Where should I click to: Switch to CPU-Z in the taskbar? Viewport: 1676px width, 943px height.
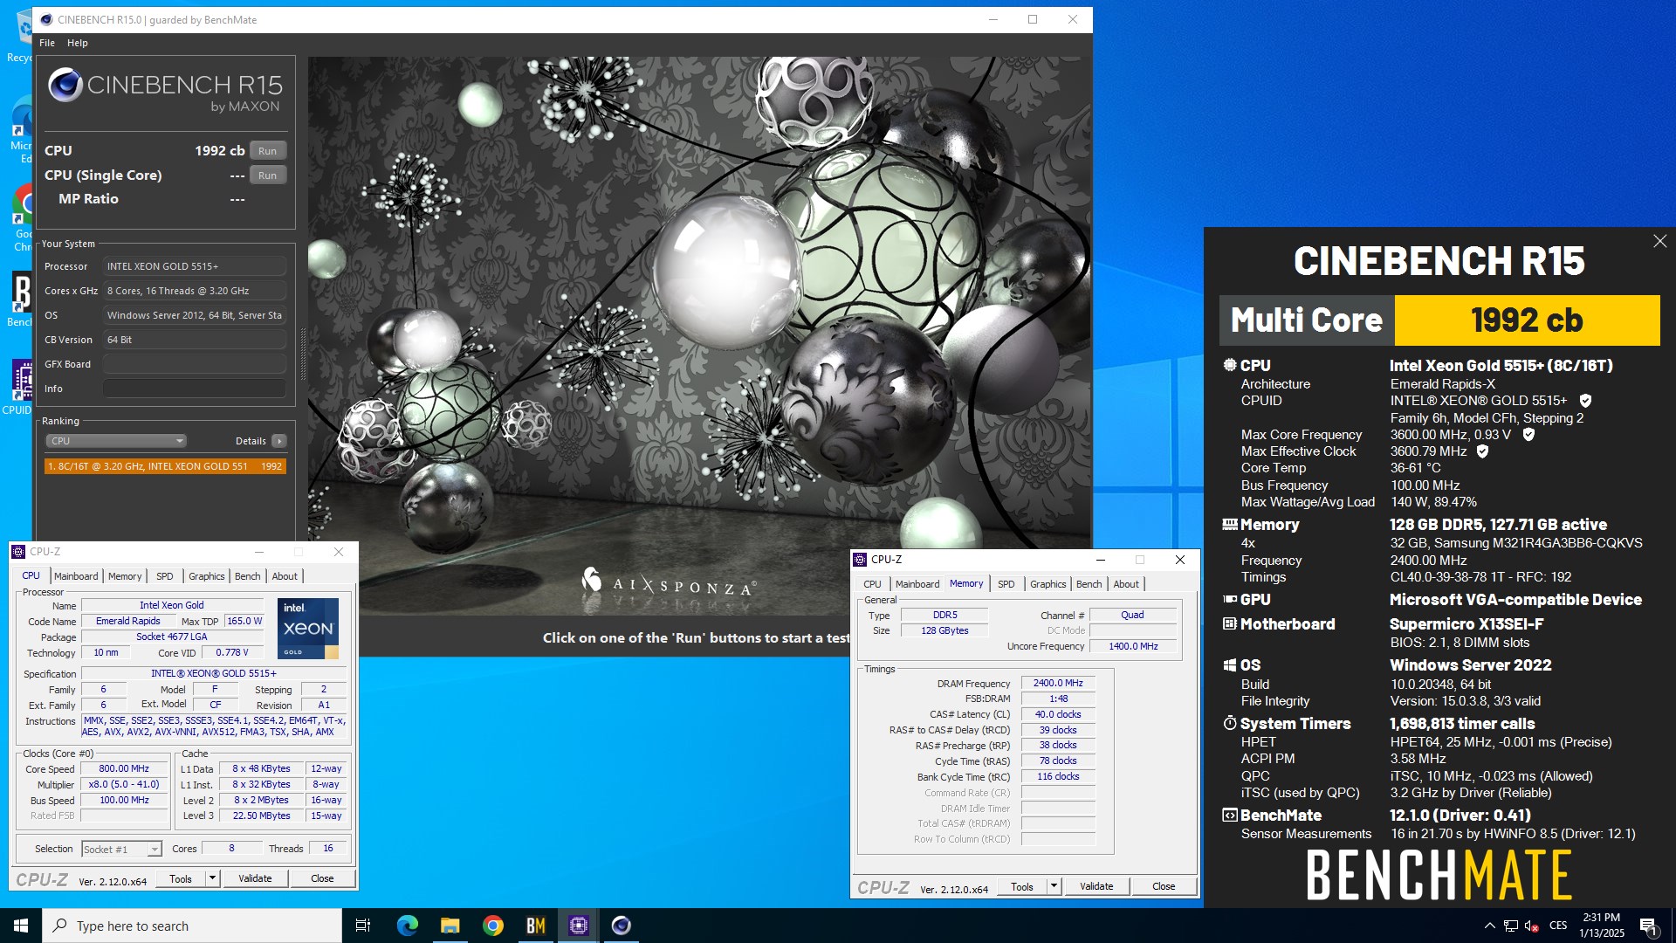[579, 926]
